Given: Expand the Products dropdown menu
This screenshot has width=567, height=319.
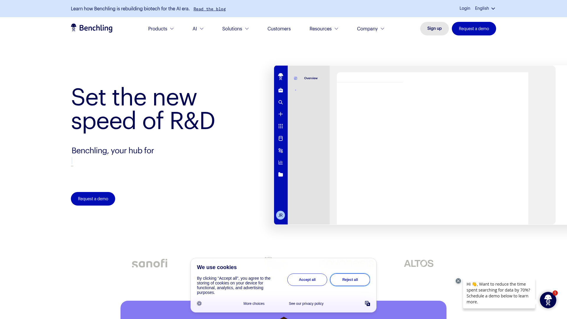Looking at the screenshot, I should [161, 29].
